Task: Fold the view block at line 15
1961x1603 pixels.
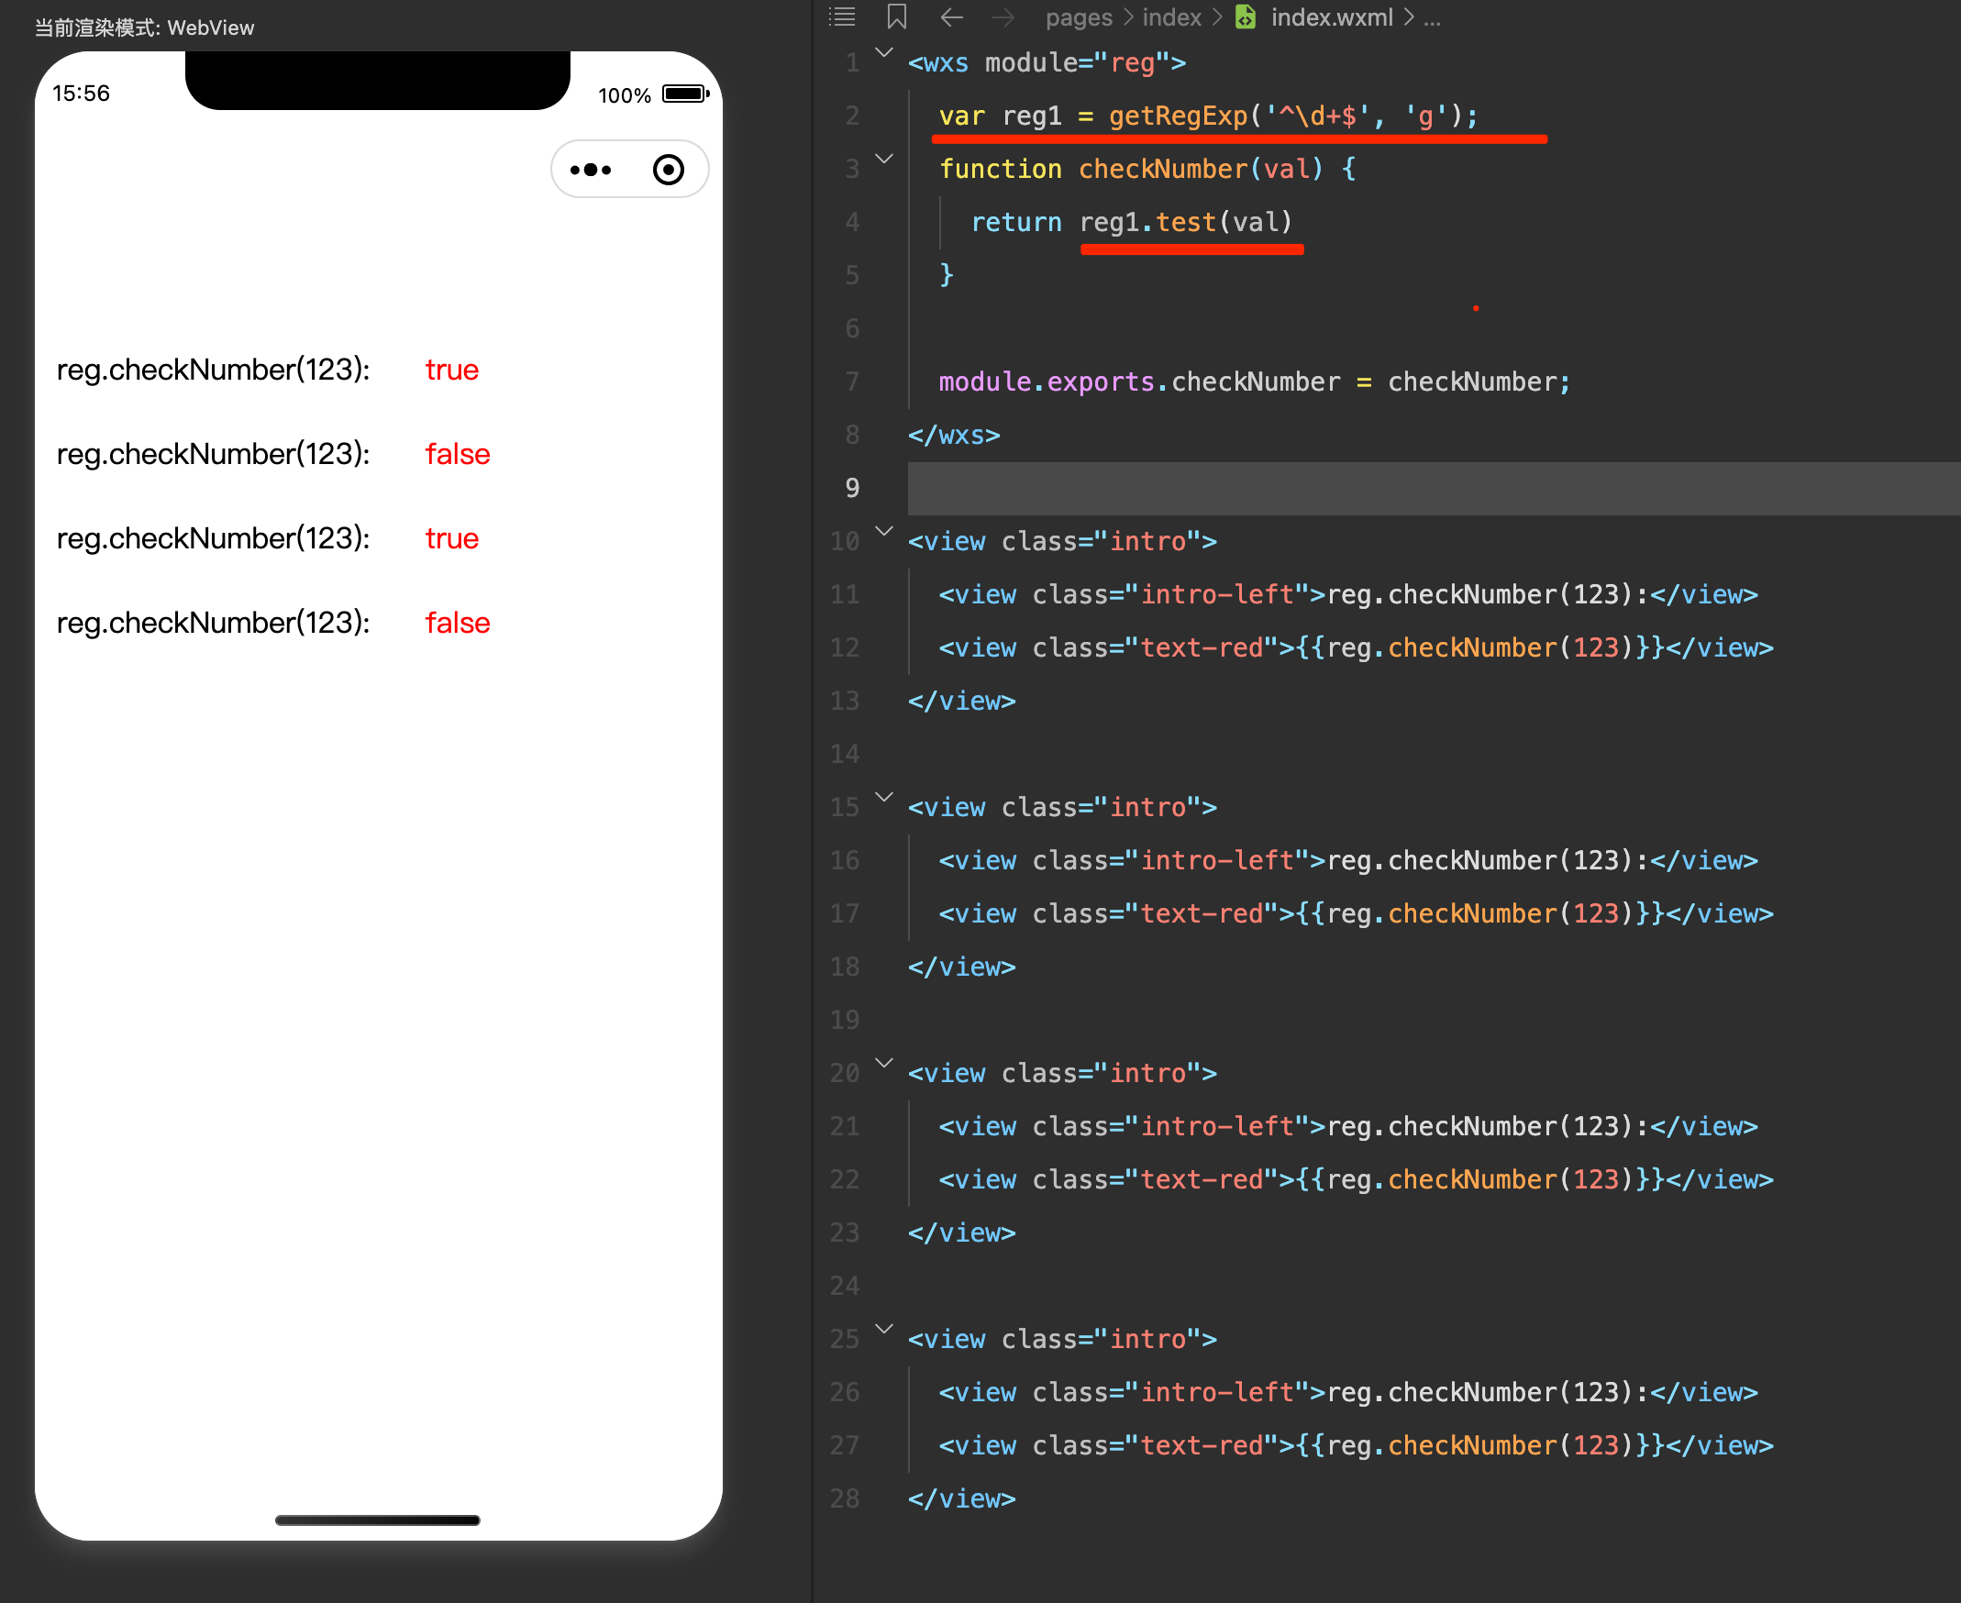Action: [x=884, y=797]
